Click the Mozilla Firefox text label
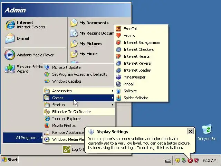Viewport: 221px width, 166px height. click(64, 126)
